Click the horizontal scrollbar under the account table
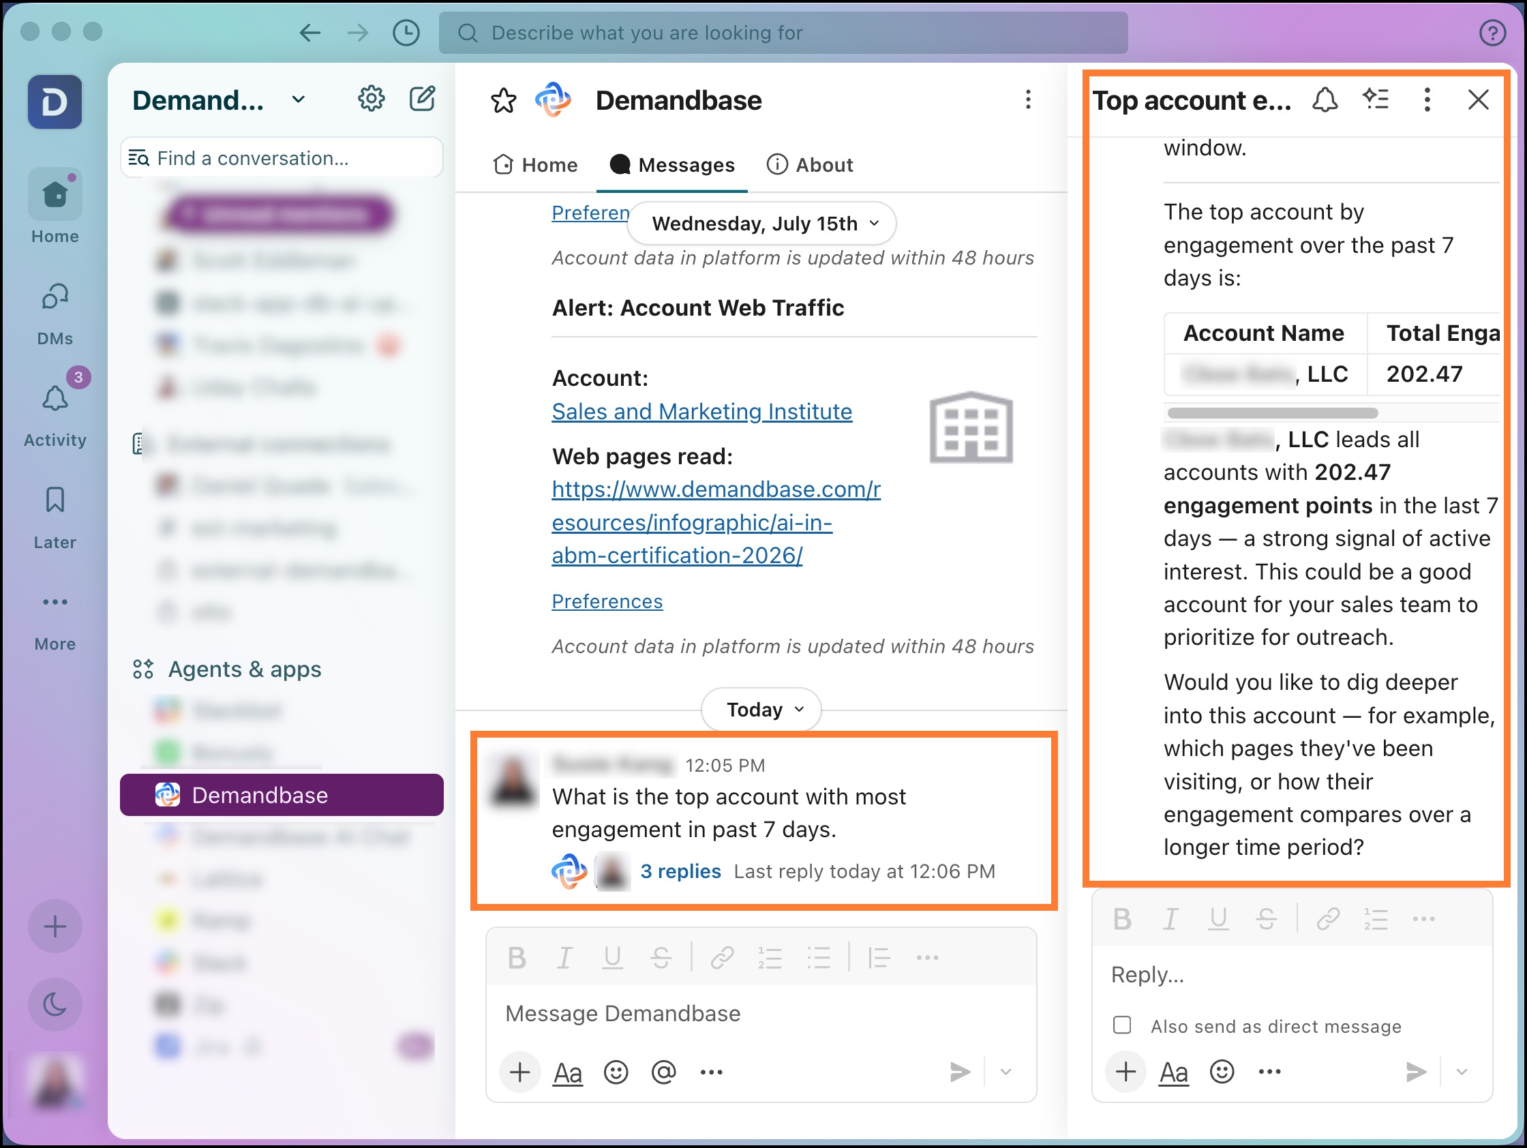The height and width of the screenshot is (1148, 1527). pos(1272,413)
